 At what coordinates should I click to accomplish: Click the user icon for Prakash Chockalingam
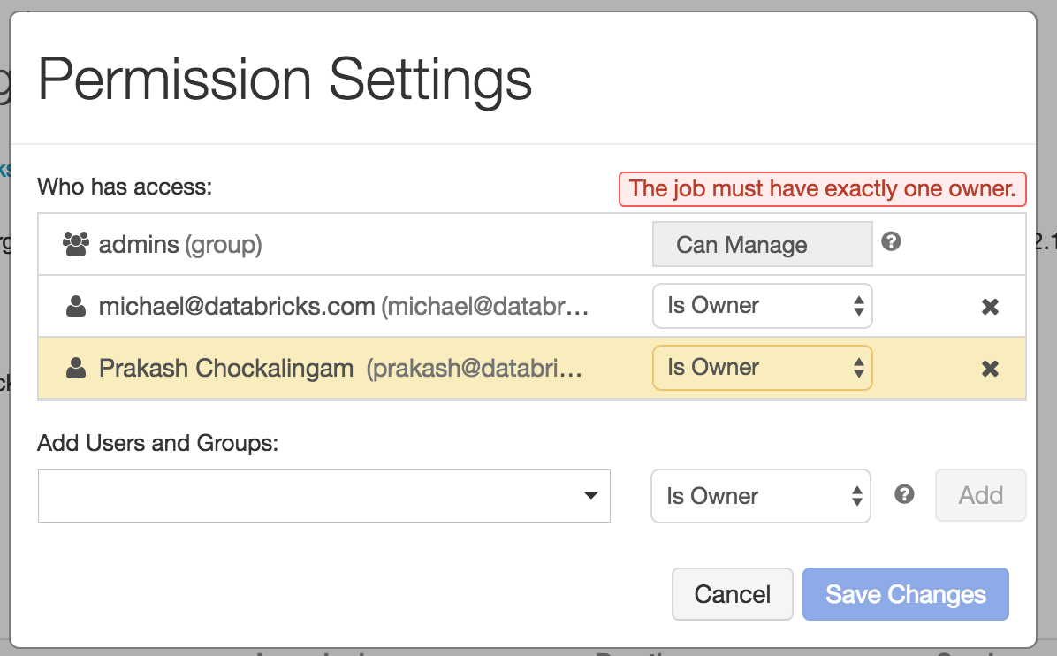click(x=77, y=369)
